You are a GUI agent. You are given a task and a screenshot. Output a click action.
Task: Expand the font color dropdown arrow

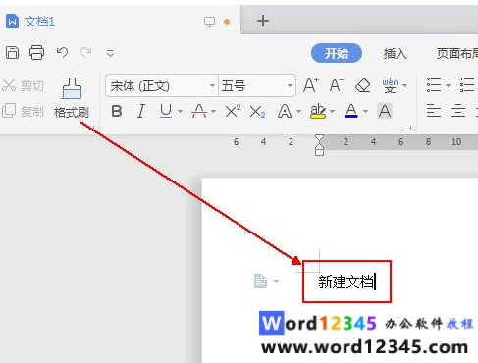[365, 112]
